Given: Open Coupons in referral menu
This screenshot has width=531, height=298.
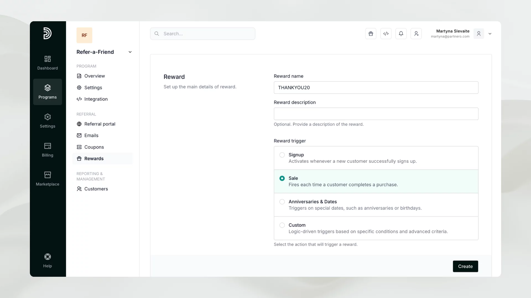Looking at the screenshot, I should pyautogui.click(x=94, y=147).
